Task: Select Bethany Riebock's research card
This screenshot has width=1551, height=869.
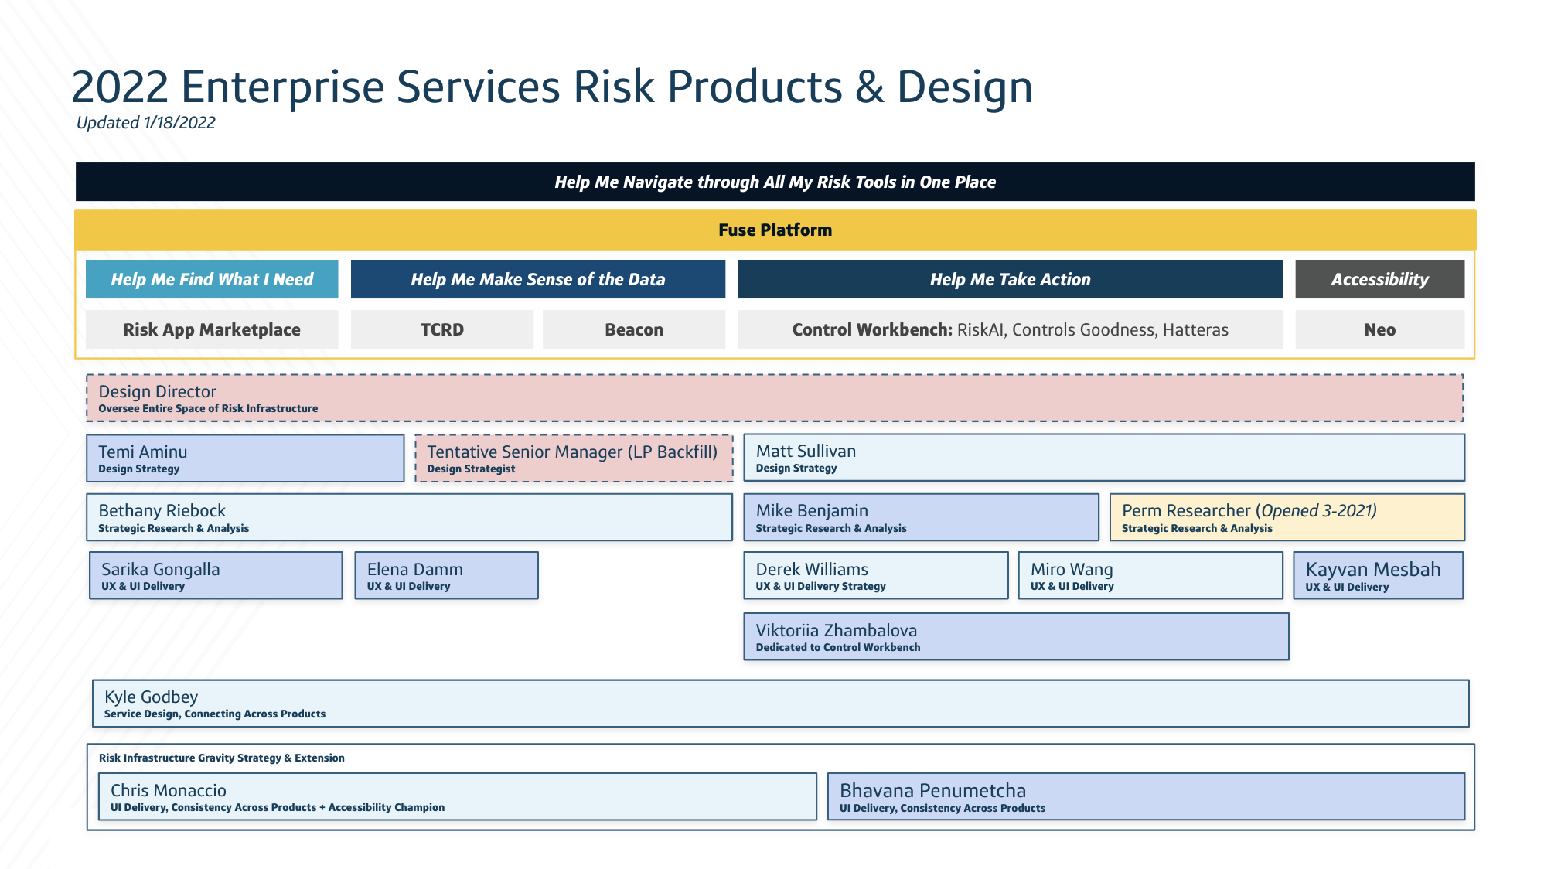Action: click(410, 516)
